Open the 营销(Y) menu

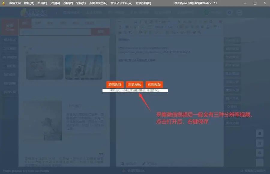coord(81,3)
